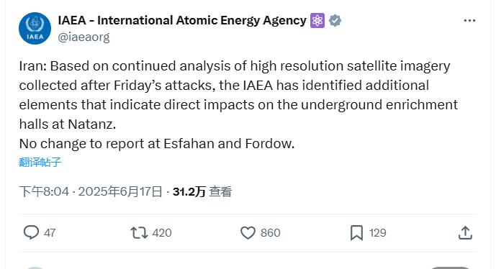The width and height of the screenshot is (496, 269).
Task: Click the 129 bookmarks count
Action: [378, 233]
